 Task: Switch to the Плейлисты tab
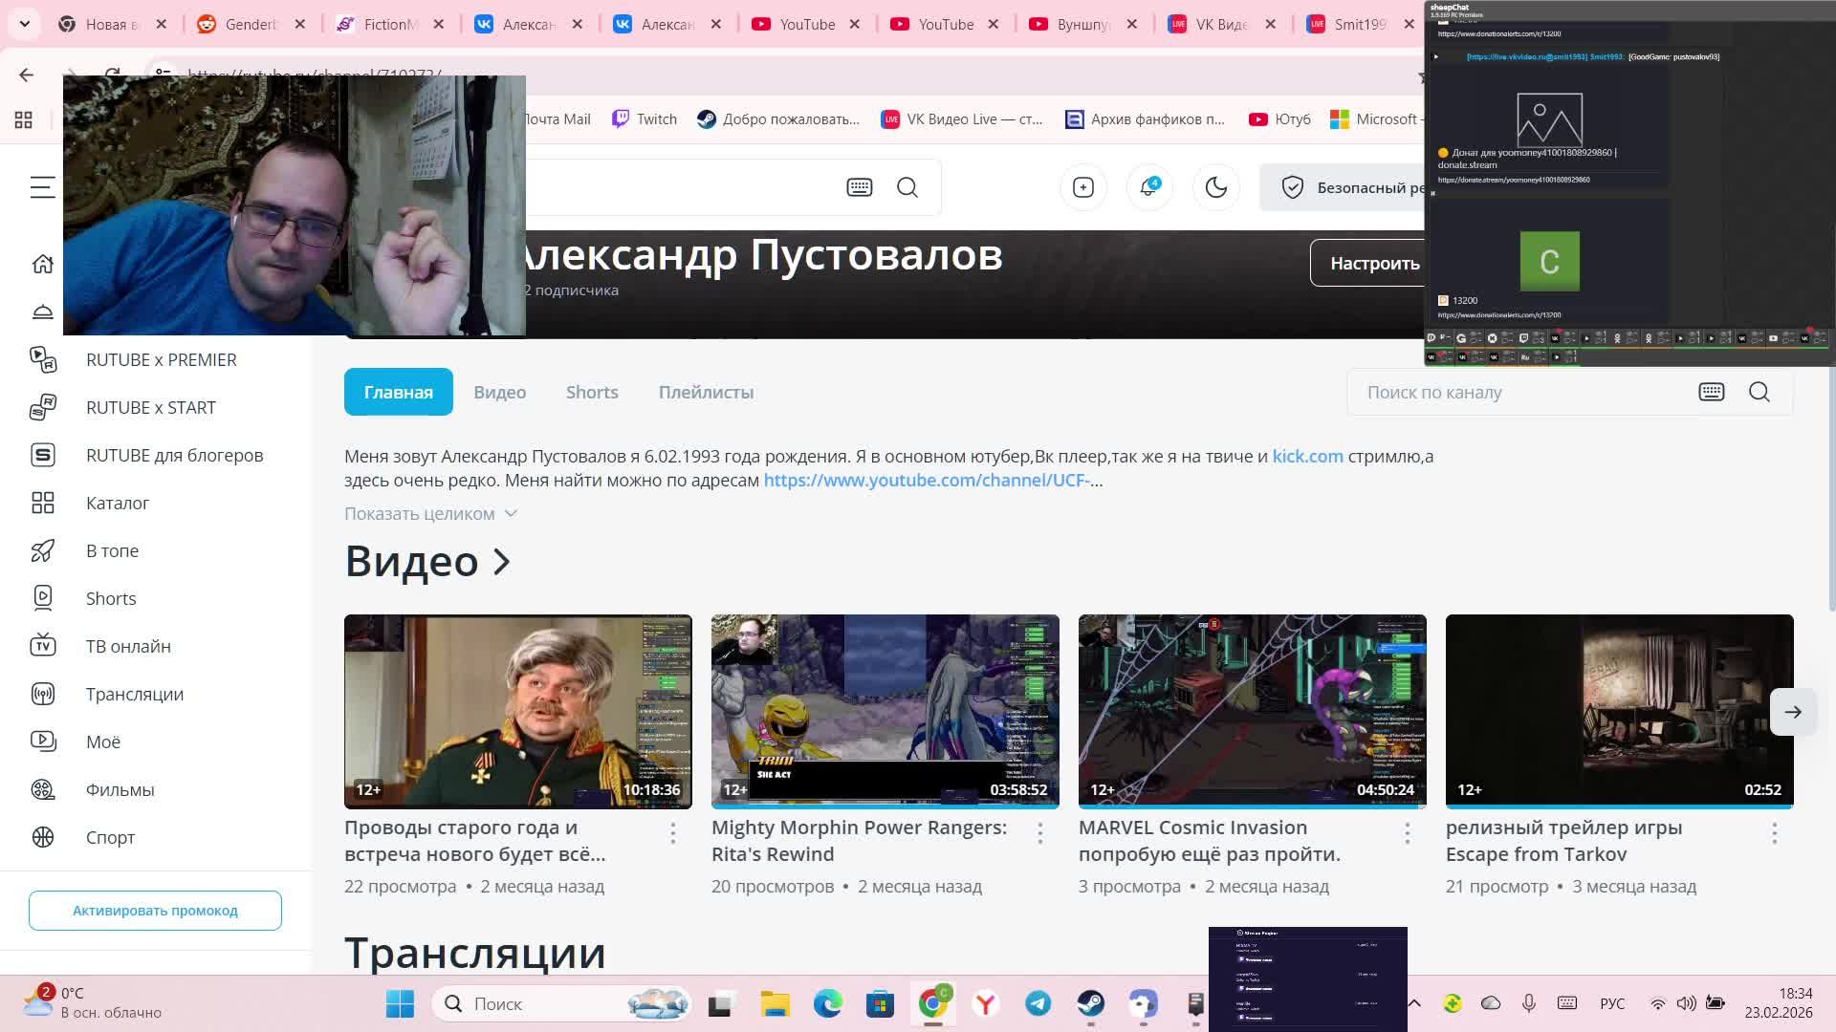(706, 392)
